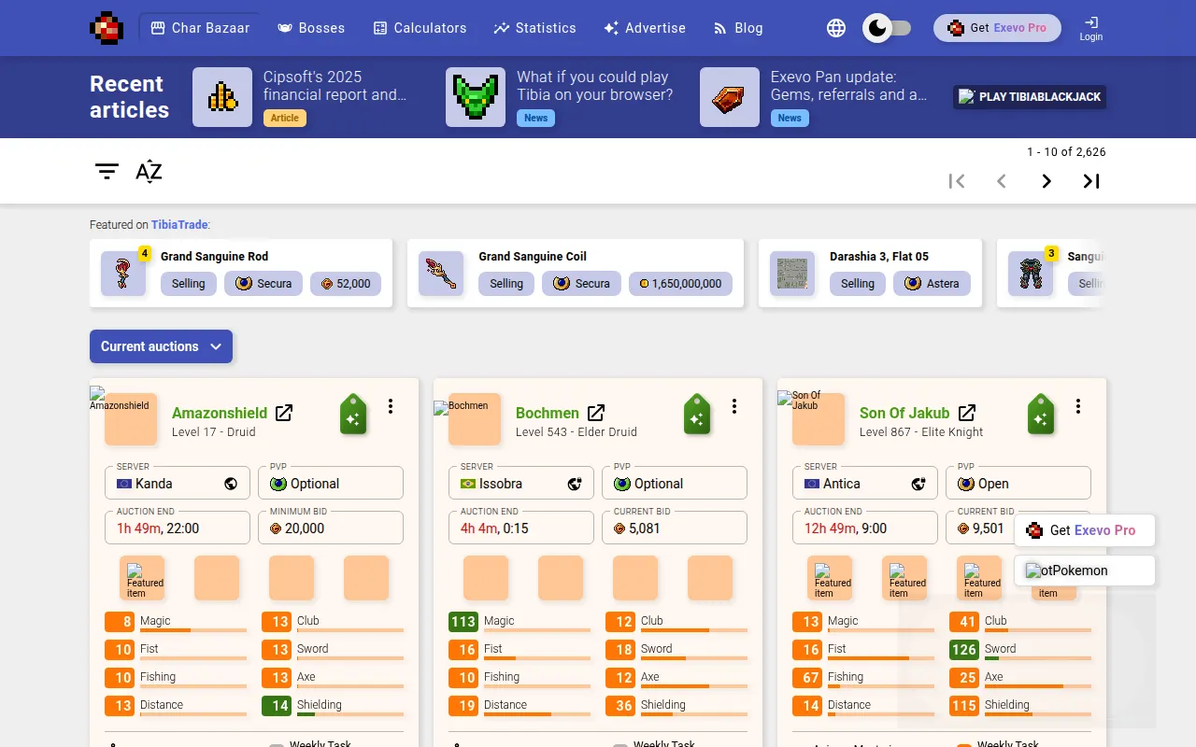This screenshot has height=747, width=1196.
Task: Jump to the last page of auctions
Action: pos(1091,181)
